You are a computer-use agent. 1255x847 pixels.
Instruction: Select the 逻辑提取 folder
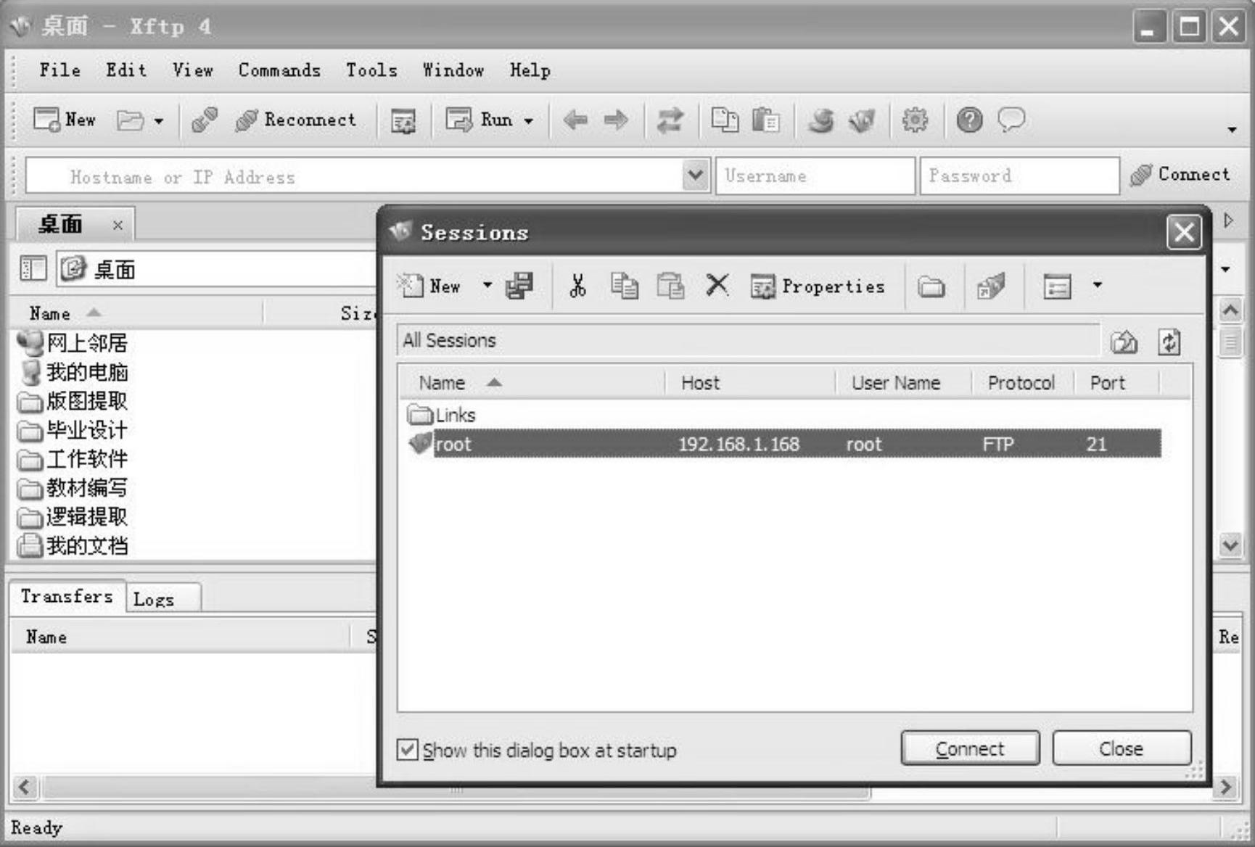click(73, 517)
